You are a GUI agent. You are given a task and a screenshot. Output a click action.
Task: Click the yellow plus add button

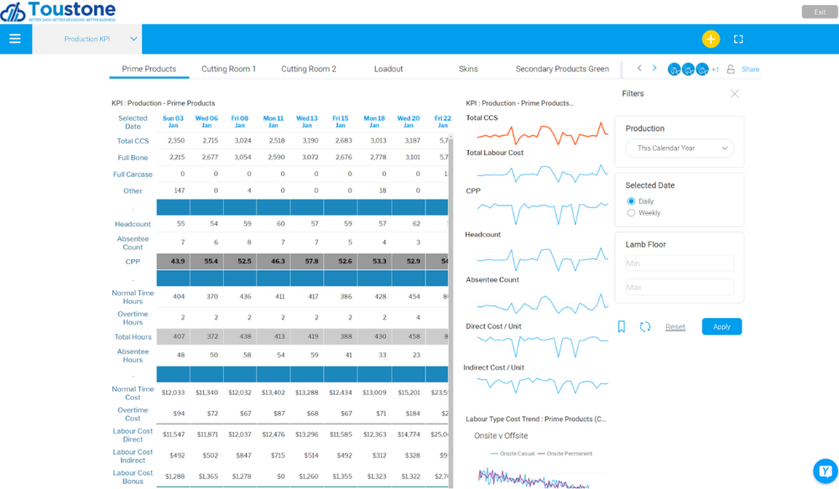tap(711, 39)
